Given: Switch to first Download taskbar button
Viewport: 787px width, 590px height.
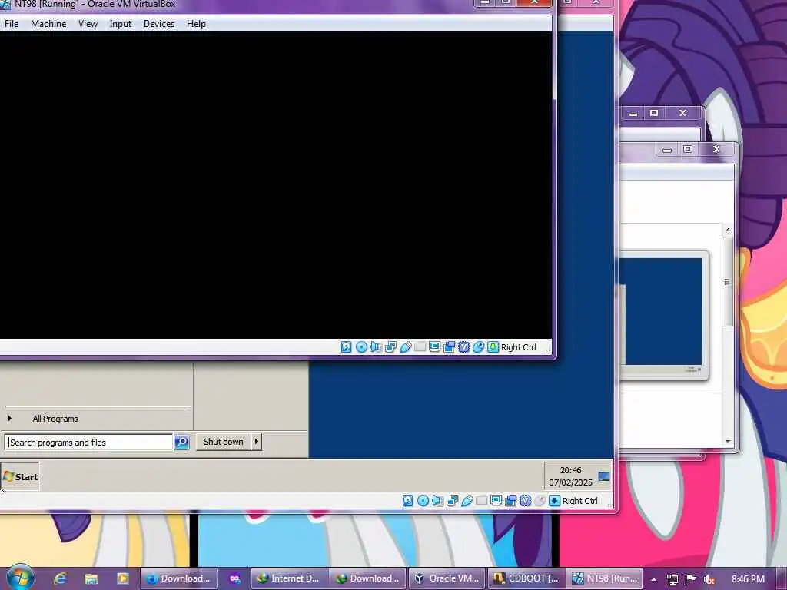Looking at the screenshot, I should click(x=178, y=578).
